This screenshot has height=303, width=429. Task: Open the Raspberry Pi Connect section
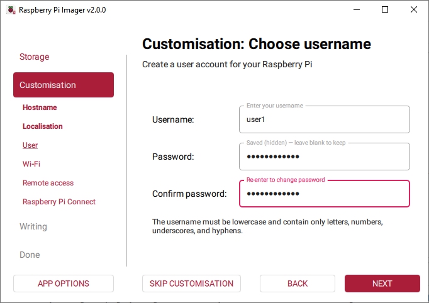tap(59, 202)
